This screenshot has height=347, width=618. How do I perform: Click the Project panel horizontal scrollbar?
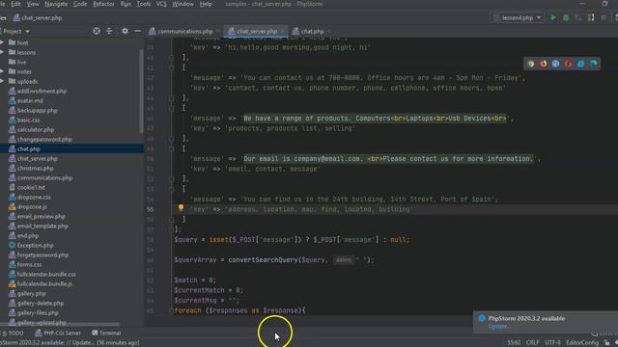(x=60, y=325)
